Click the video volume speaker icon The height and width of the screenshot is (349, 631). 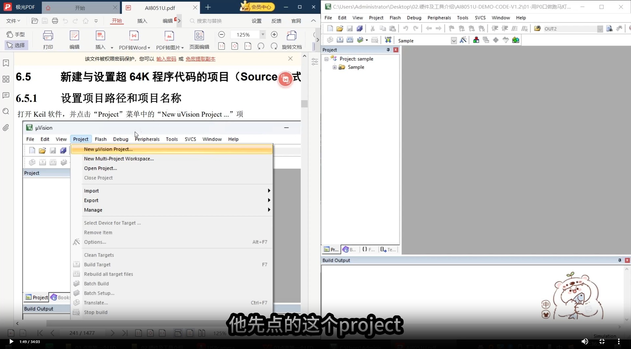[x=585, y=341]
